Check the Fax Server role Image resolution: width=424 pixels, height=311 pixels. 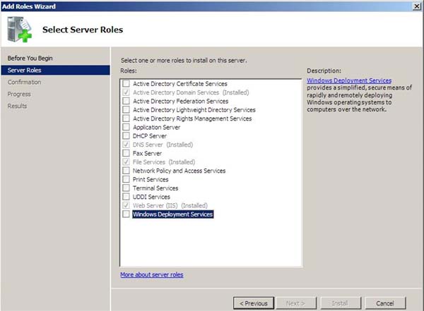click(x=126, y=153)
